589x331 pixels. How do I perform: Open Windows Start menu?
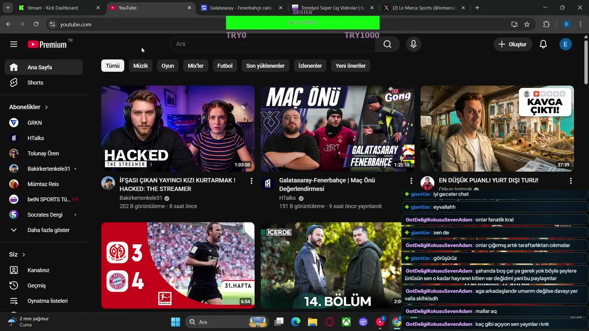tap(175, 322)
